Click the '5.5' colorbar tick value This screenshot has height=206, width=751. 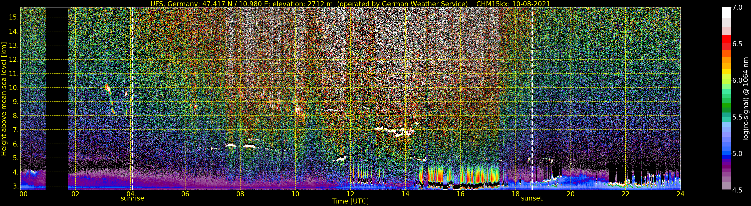pos(737,117)
